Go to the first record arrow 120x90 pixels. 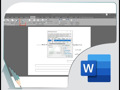point(60,19)
